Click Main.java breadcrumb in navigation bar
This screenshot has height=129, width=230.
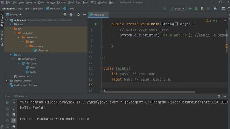(x=53, y=9)
